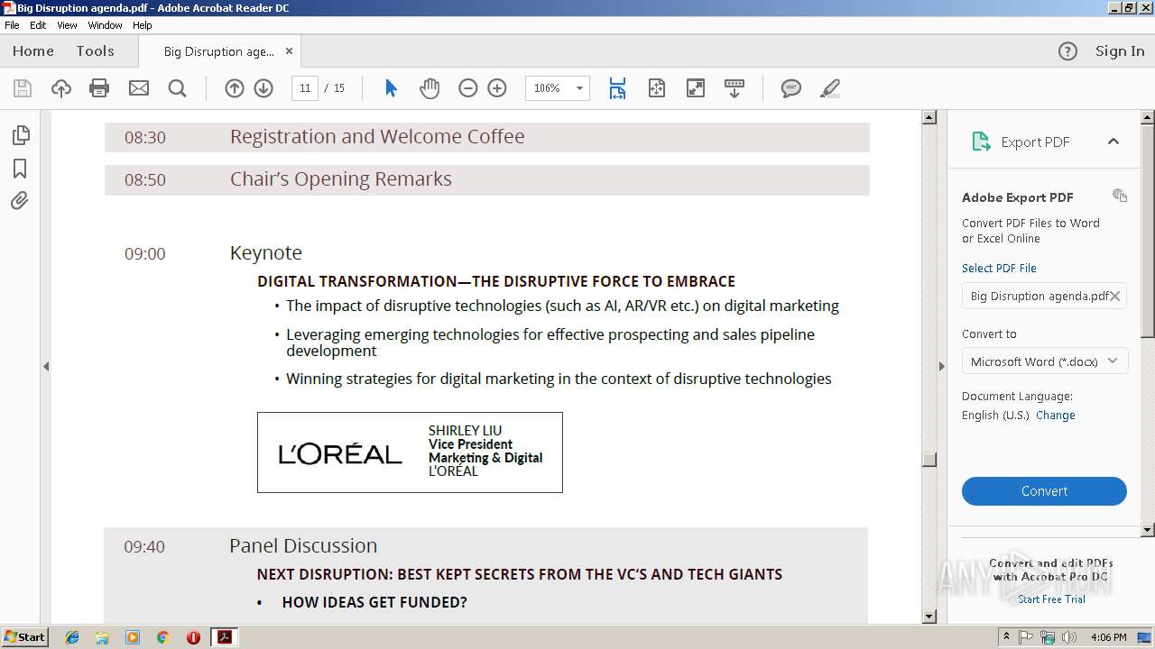Open Chrome from the taskbar
This screenshot has height=649, width=1155.
[162, 637]
